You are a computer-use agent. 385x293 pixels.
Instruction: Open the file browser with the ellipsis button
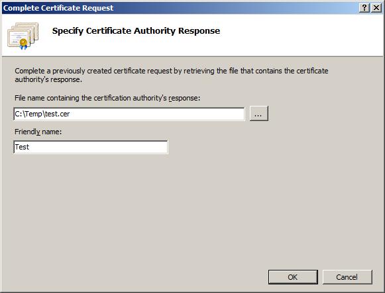(x=259, y=113)
